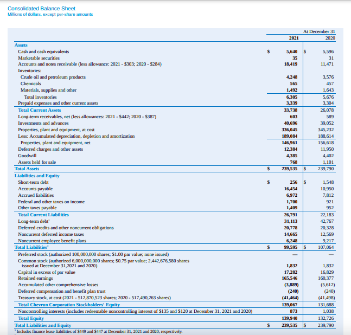Click the 2020 column header
Image resolution: width=351 pixels, height=335 pixels.
pos(330,38)
